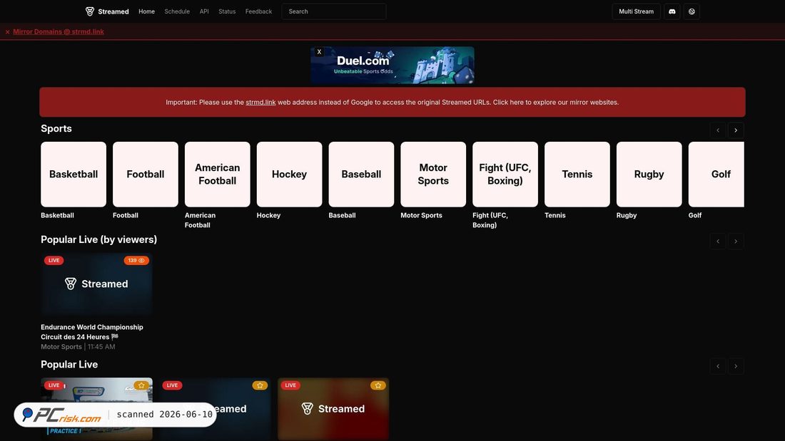Click into the Search field
Screen dimensions: 785x441
pos(334,11)
